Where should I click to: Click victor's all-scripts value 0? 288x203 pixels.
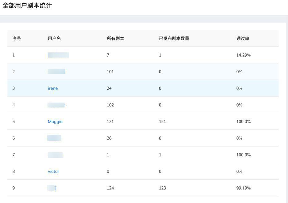[x=108, y=172]
